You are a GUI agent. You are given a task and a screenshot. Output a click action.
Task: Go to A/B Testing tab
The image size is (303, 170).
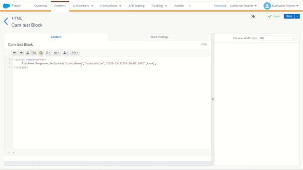136,6
